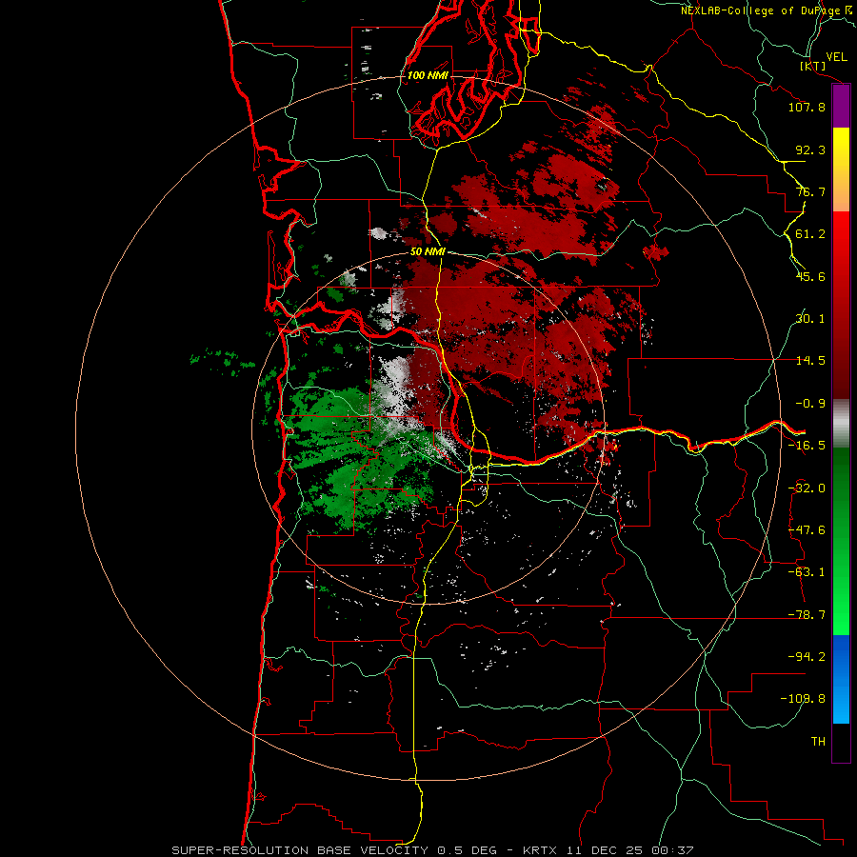Click the 50 NMI range ring label

(x=428, y=252)
